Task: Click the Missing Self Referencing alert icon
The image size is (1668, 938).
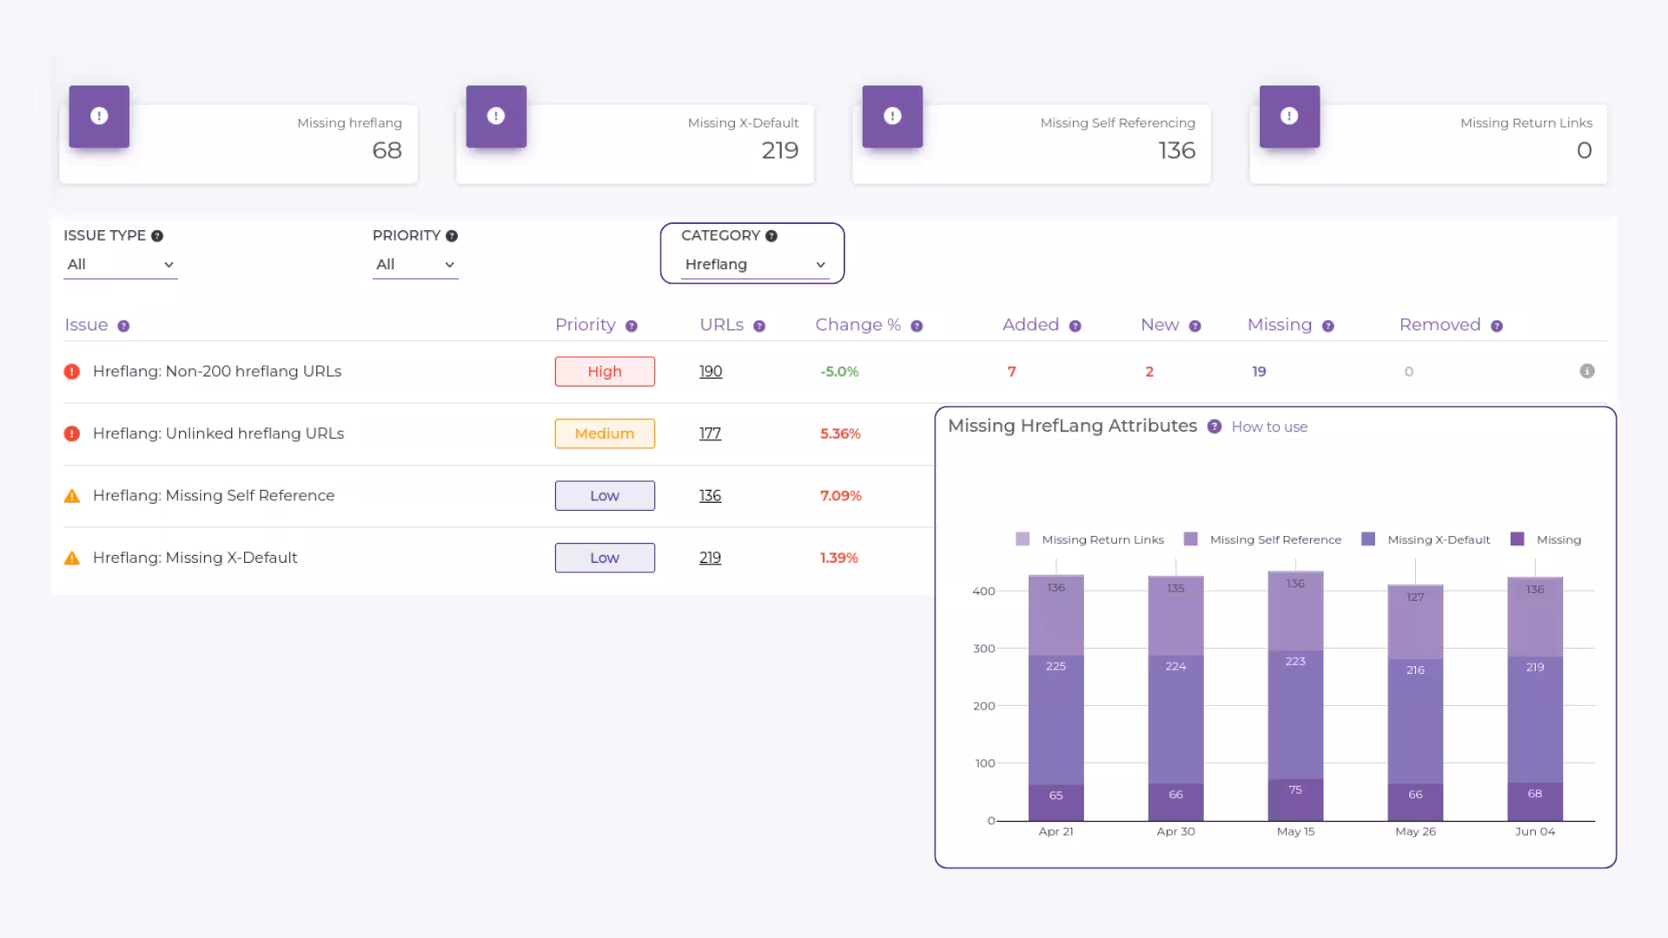Action: tap(891, 116)
